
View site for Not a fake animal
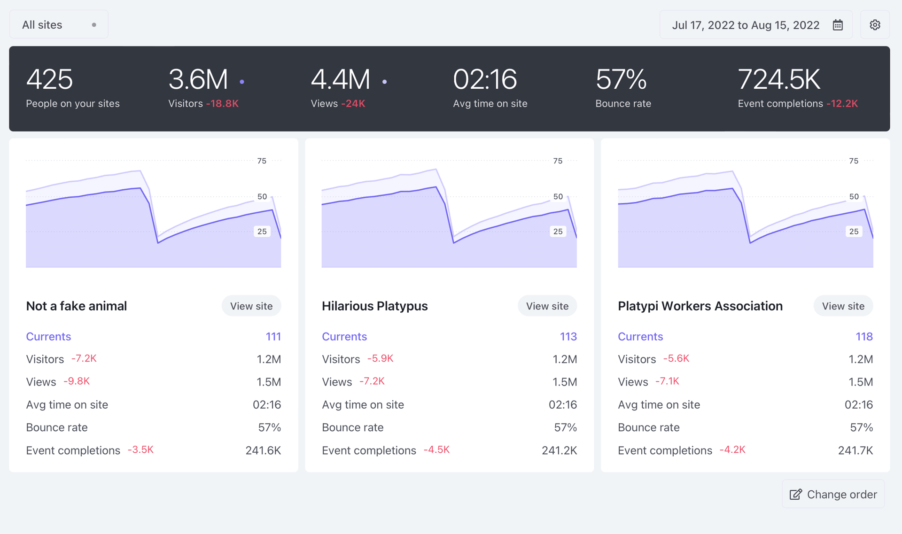[251, 306]
